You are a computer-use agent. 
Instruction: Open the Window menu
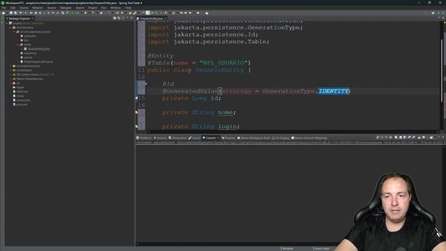pos(116,8)
